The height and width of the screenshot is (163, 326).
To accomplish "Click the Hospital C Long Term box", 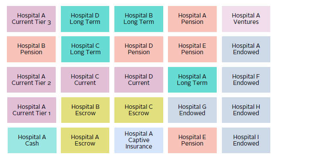I will [x=85, y=49].
